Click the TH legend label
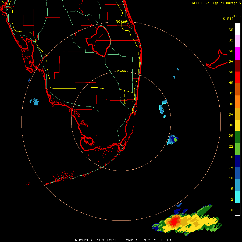This screenshot has width=242, height=242. pyautogui.click(x=231, y=210)
